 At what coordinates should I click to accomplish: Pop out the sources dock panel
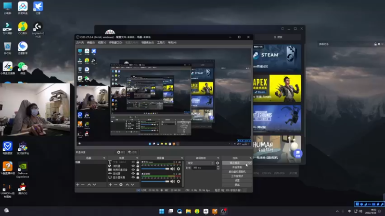click(137, 158)
